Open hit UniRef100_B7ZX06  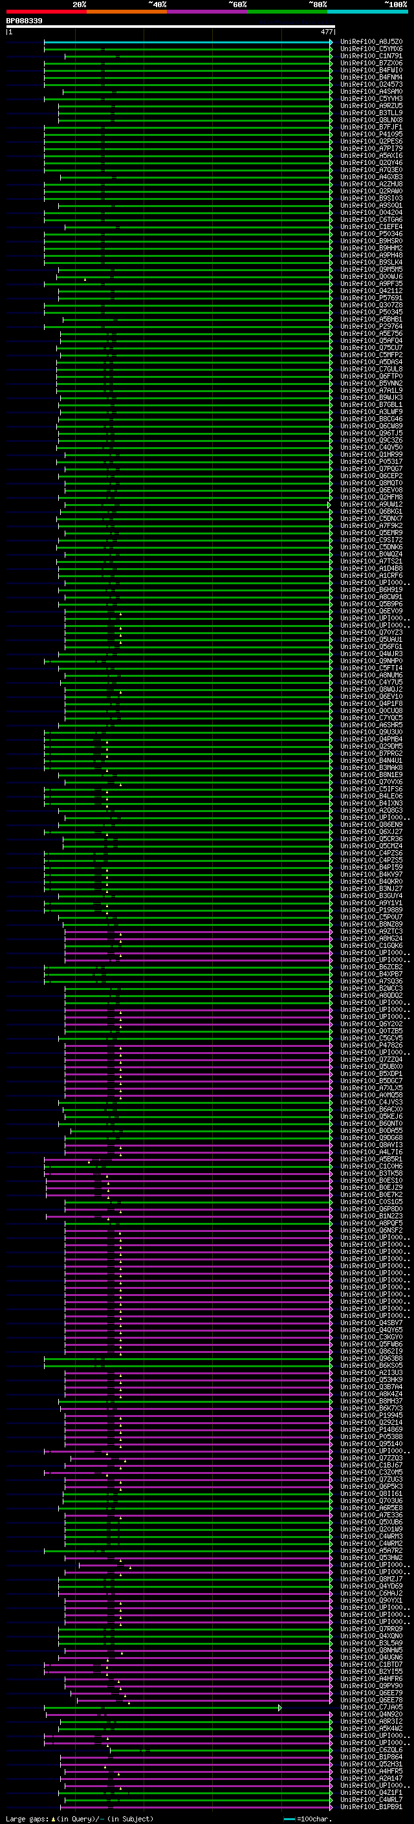coord(371,63)
